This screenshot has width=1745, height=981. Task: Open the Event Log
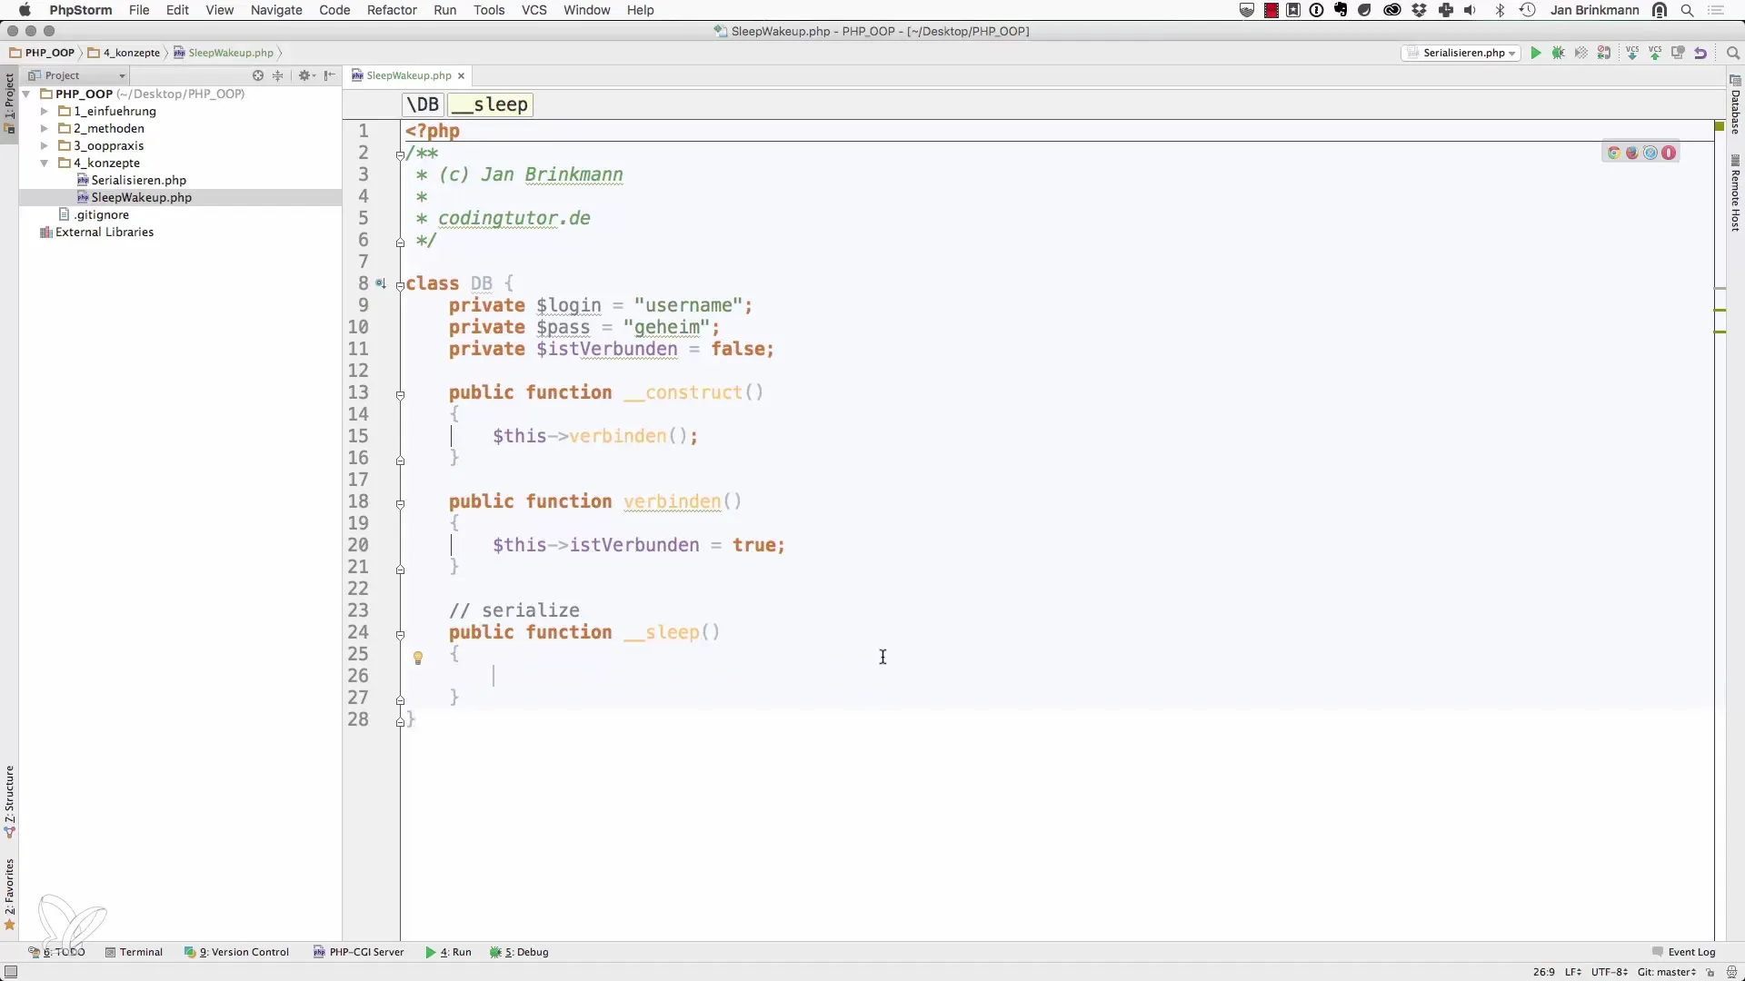point(1683,952)
